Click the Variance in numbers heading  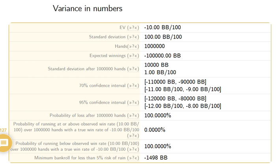click(x=88, y=8)
